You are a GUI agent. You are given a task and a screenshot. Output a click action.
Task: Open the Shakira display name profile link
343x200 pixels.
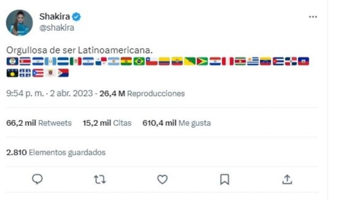click(54, 17)
